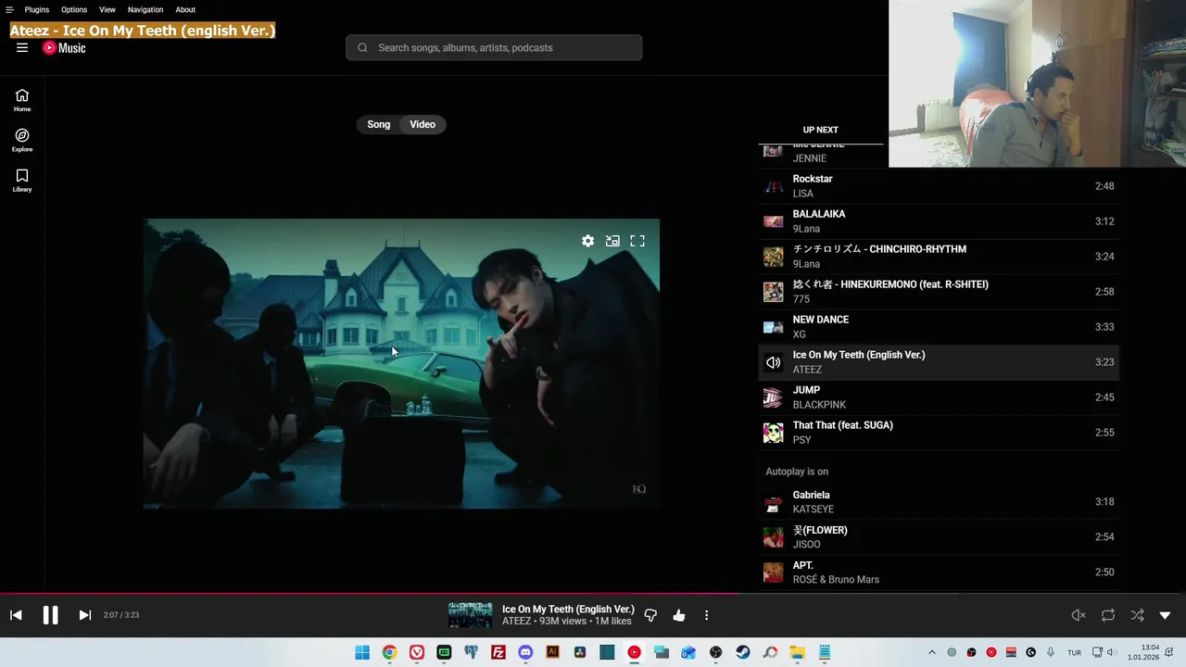Seek on the red song progress bar
The width and height of the screenshot is (1186, 667).
pos(593,594)
